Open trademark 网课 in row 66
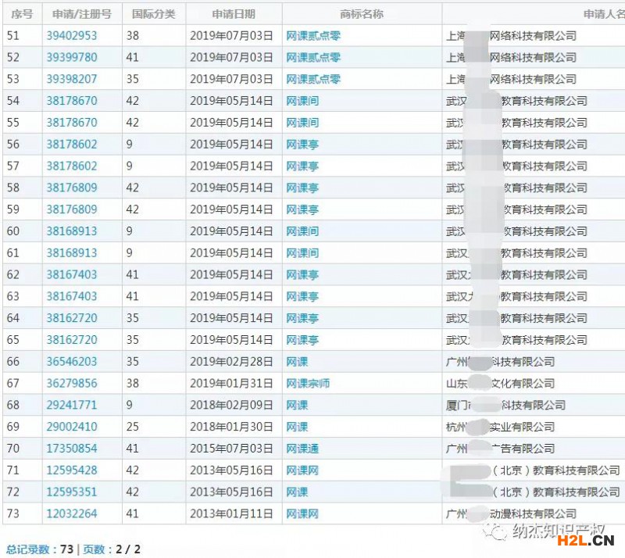 pos(297,362)
